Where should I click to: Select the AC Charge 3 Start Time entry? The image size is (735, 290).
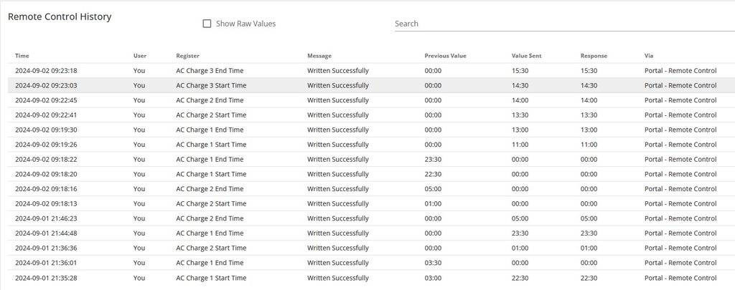click(211, 85)
